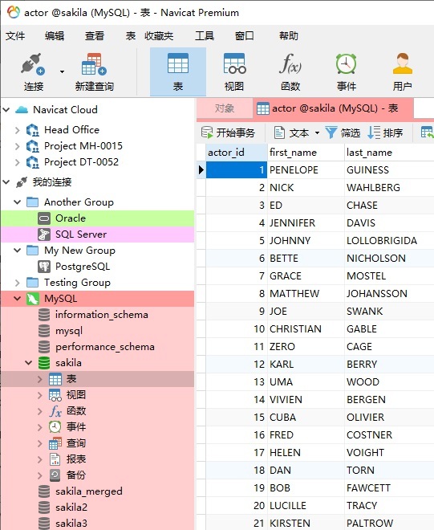Open the 函数 function toolbar icon
The height and width of the screenshot is (530, 434).
click(x=290, y=64)
